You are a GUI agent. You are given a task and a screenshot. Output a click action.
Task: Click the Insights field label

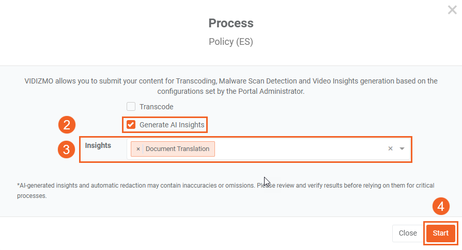pyautogui.click(x=98, y=146)
